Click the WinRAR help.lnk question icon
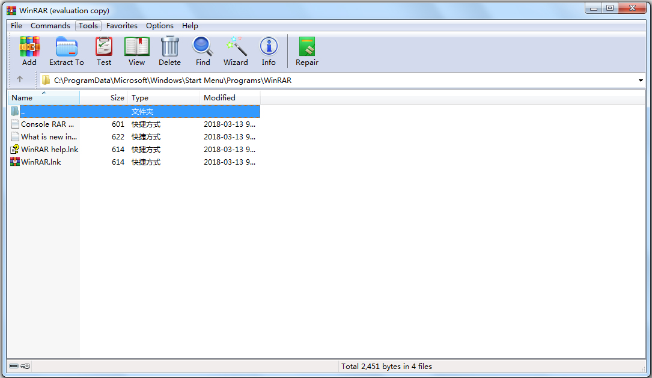This screenshot has height=378, width=652. (15, 149)
